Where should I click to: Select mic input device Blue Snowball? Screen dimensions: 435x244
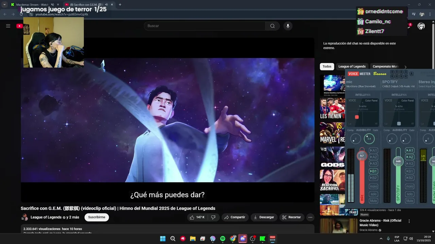click(x=361, y=86)
